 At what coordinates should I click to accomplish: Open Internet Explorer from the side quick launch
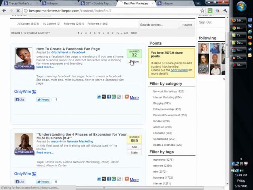click(250, 31)
